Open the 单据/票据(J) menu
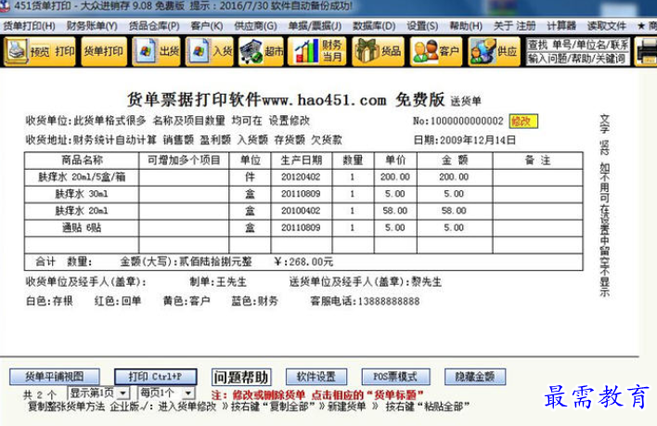This screenshot has height=426, width=657. tap(315, 26)
